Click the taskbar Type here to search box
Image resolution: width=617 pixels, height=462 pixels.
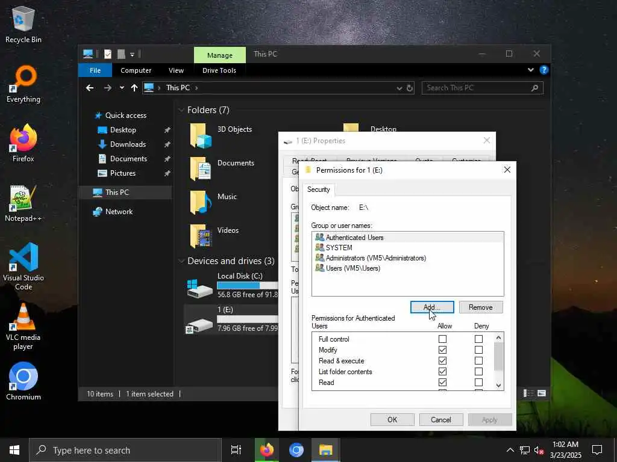click(125, 450)
